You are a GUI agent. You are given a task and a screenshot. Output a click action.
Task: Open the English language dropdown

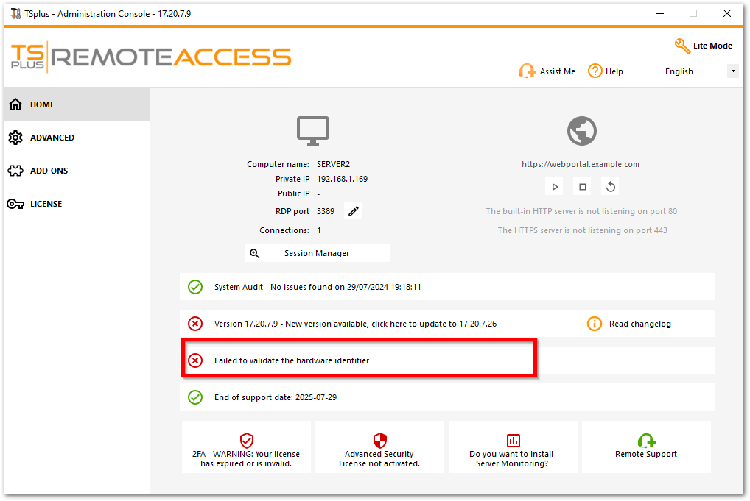(x=679, y=71)
